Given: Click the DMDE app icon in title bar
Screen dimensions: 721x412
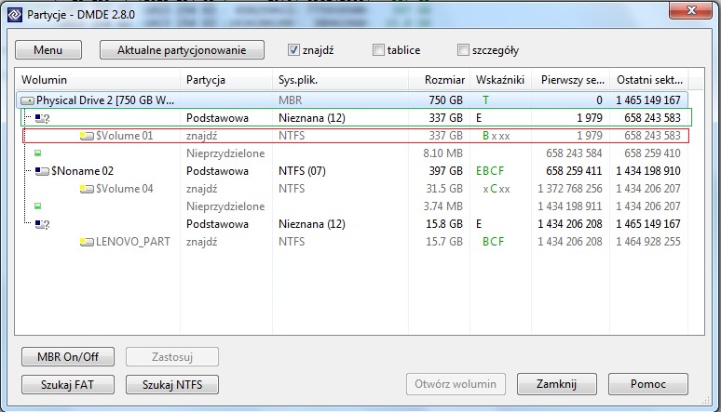Looking at the screenshot, I should (15, 15).
